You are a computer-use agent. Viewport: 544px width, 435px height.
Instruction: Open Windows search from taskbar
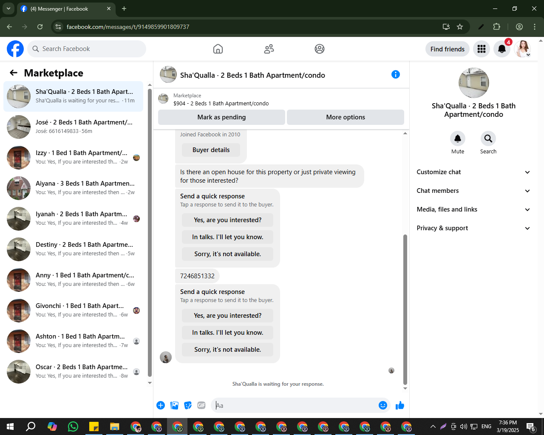[x=31, y=427]
